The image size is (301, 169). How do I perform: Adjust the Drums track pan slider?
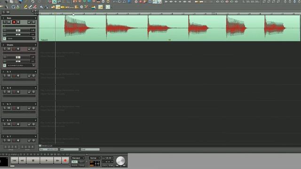18,61
